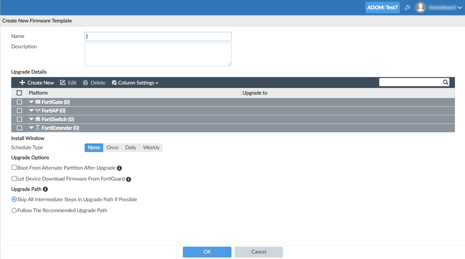Focus the Name input field
465x259 pixels.
(158, 37)
